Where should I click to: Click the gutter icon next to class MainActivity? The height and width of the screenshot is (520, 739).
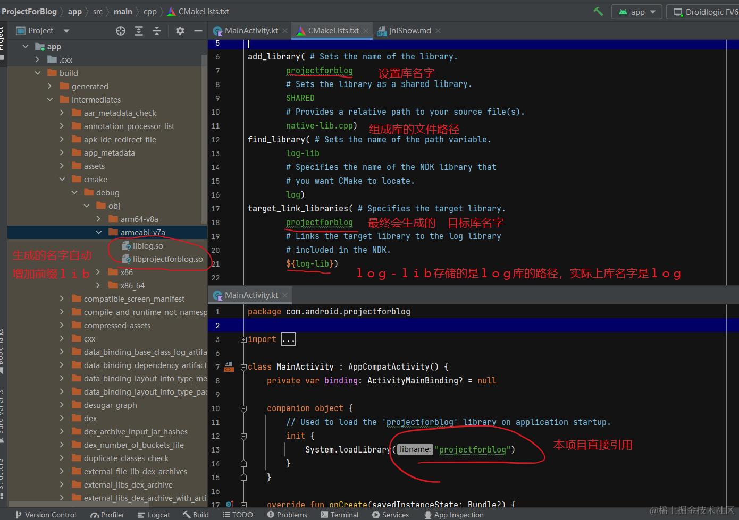pos(229,366)
